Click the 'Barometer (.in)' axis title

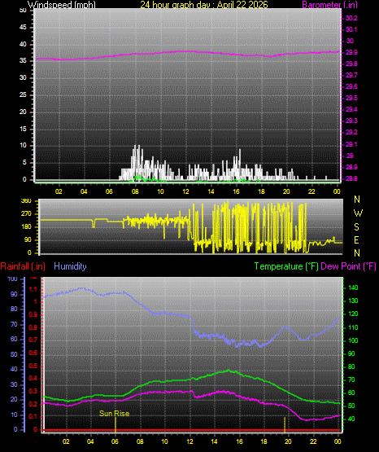[329, 5]
